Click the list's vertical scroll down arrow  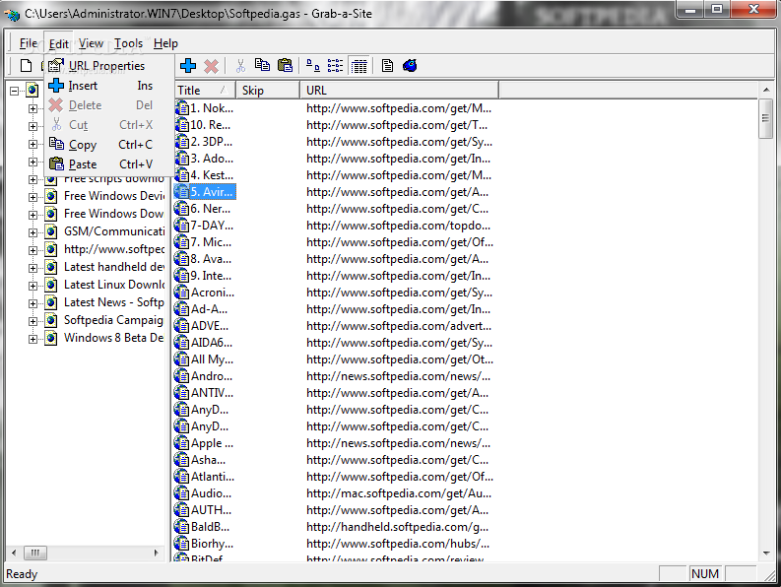765,554
